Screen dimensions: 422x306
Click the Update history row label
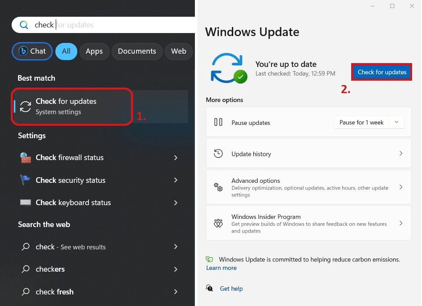point(251,154)
